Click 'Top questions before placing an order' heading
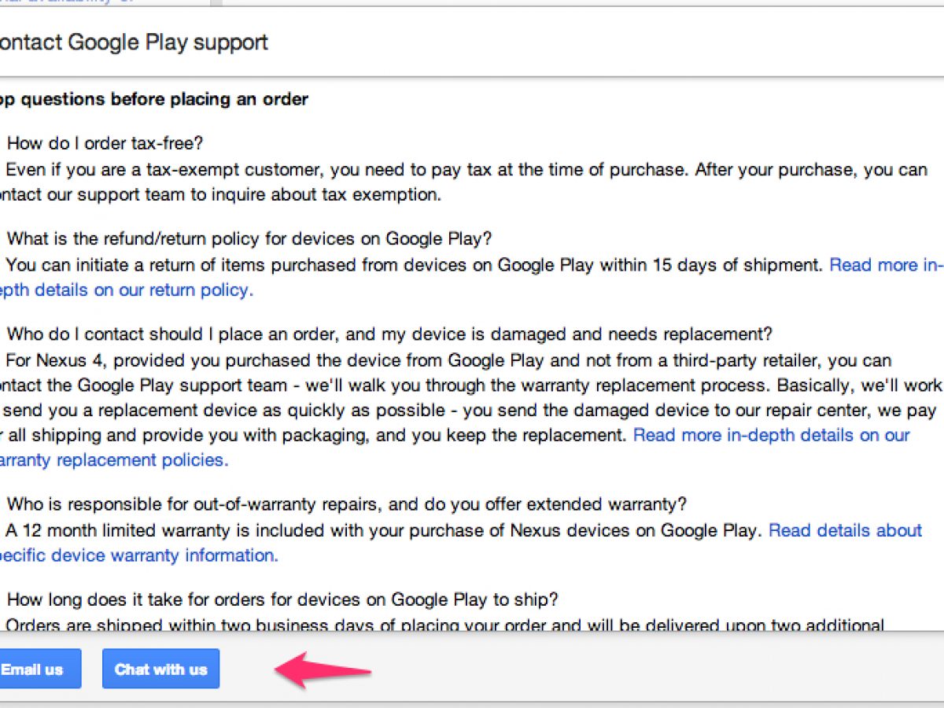The image size is (944, 708). [x=154, y=99]
